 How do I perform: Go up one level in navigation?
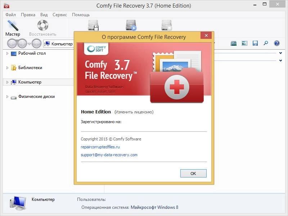(x=37, y=44)
